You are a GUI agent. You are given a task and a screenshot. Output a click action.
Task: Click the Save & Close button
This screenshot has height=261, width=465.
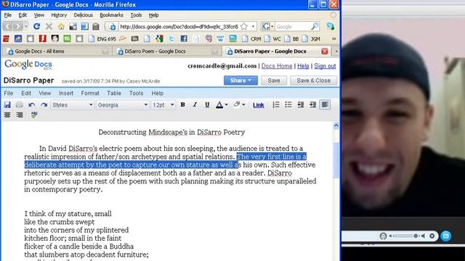[x=313, y=80]
